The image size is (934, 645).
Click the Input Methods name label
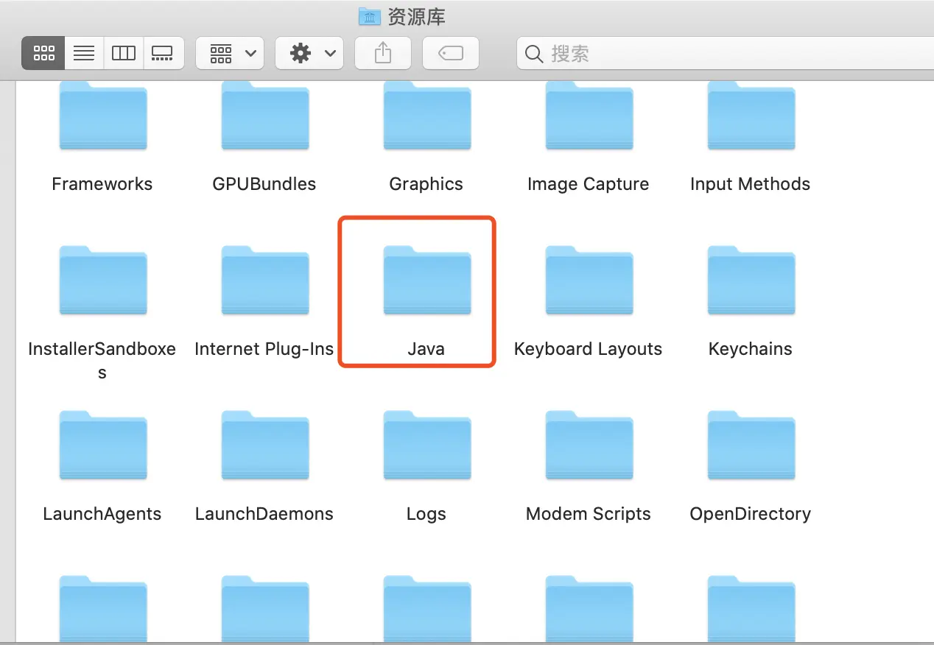click(751, 184)
